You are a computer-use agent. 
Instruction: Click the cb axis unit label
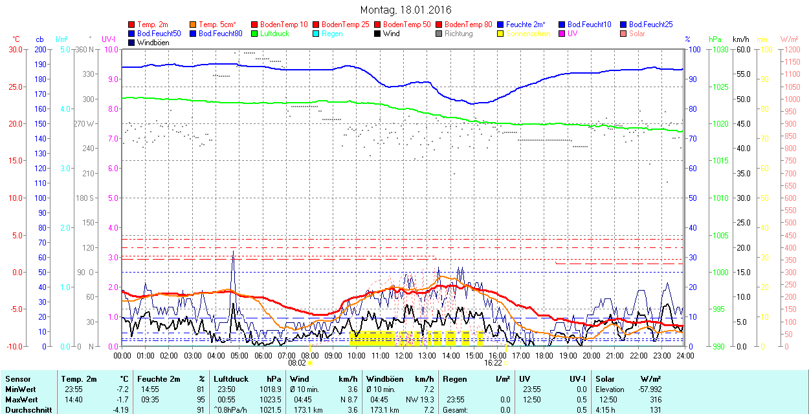40,39
